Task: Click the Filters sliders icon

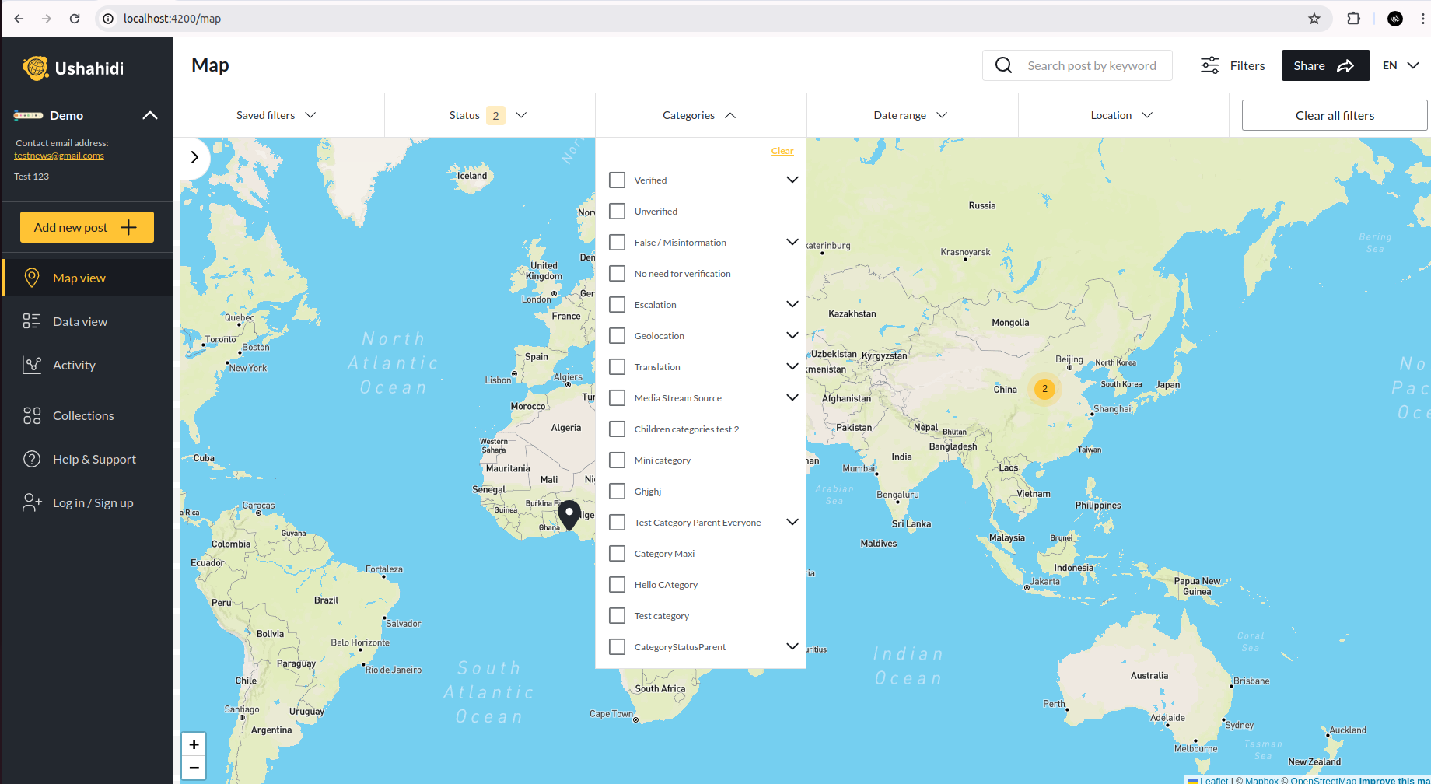Action: [x=1210, y=65]
